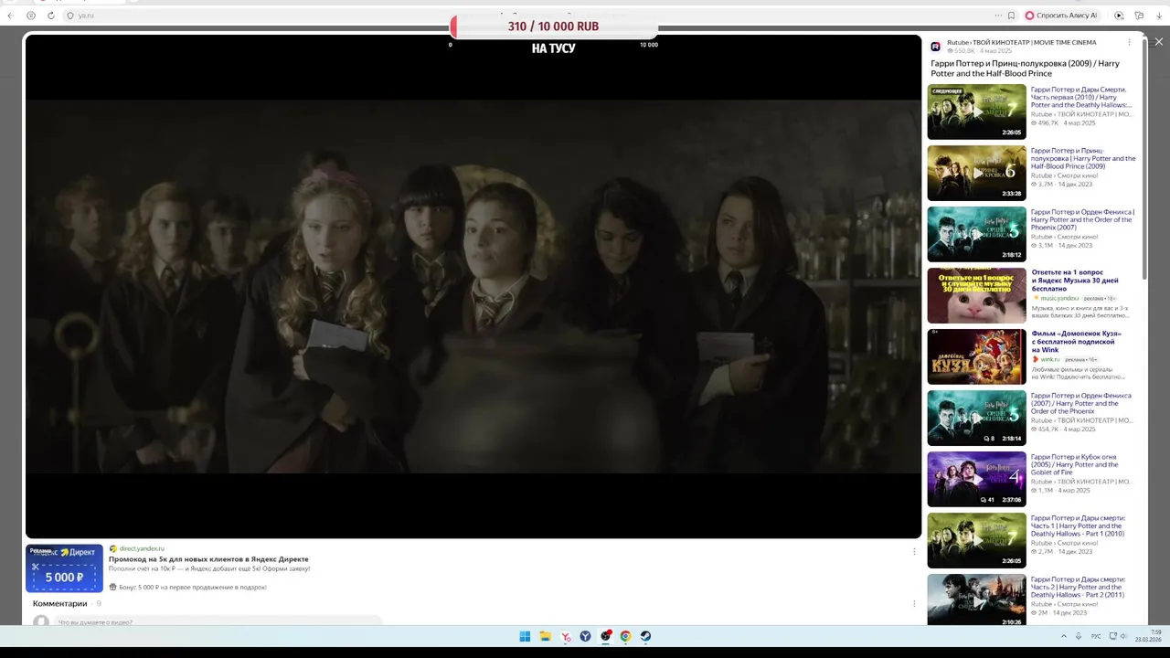Open Windows Start menu
Screen dimensions: 1170x658
click(x=525, y=636)
